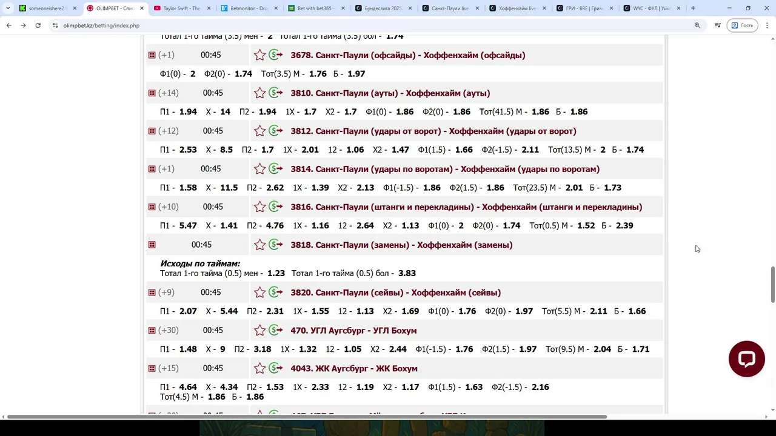Select Тот(5.5) М odds 2.11 for сейвы
The image size is (776, 436).
598,311
